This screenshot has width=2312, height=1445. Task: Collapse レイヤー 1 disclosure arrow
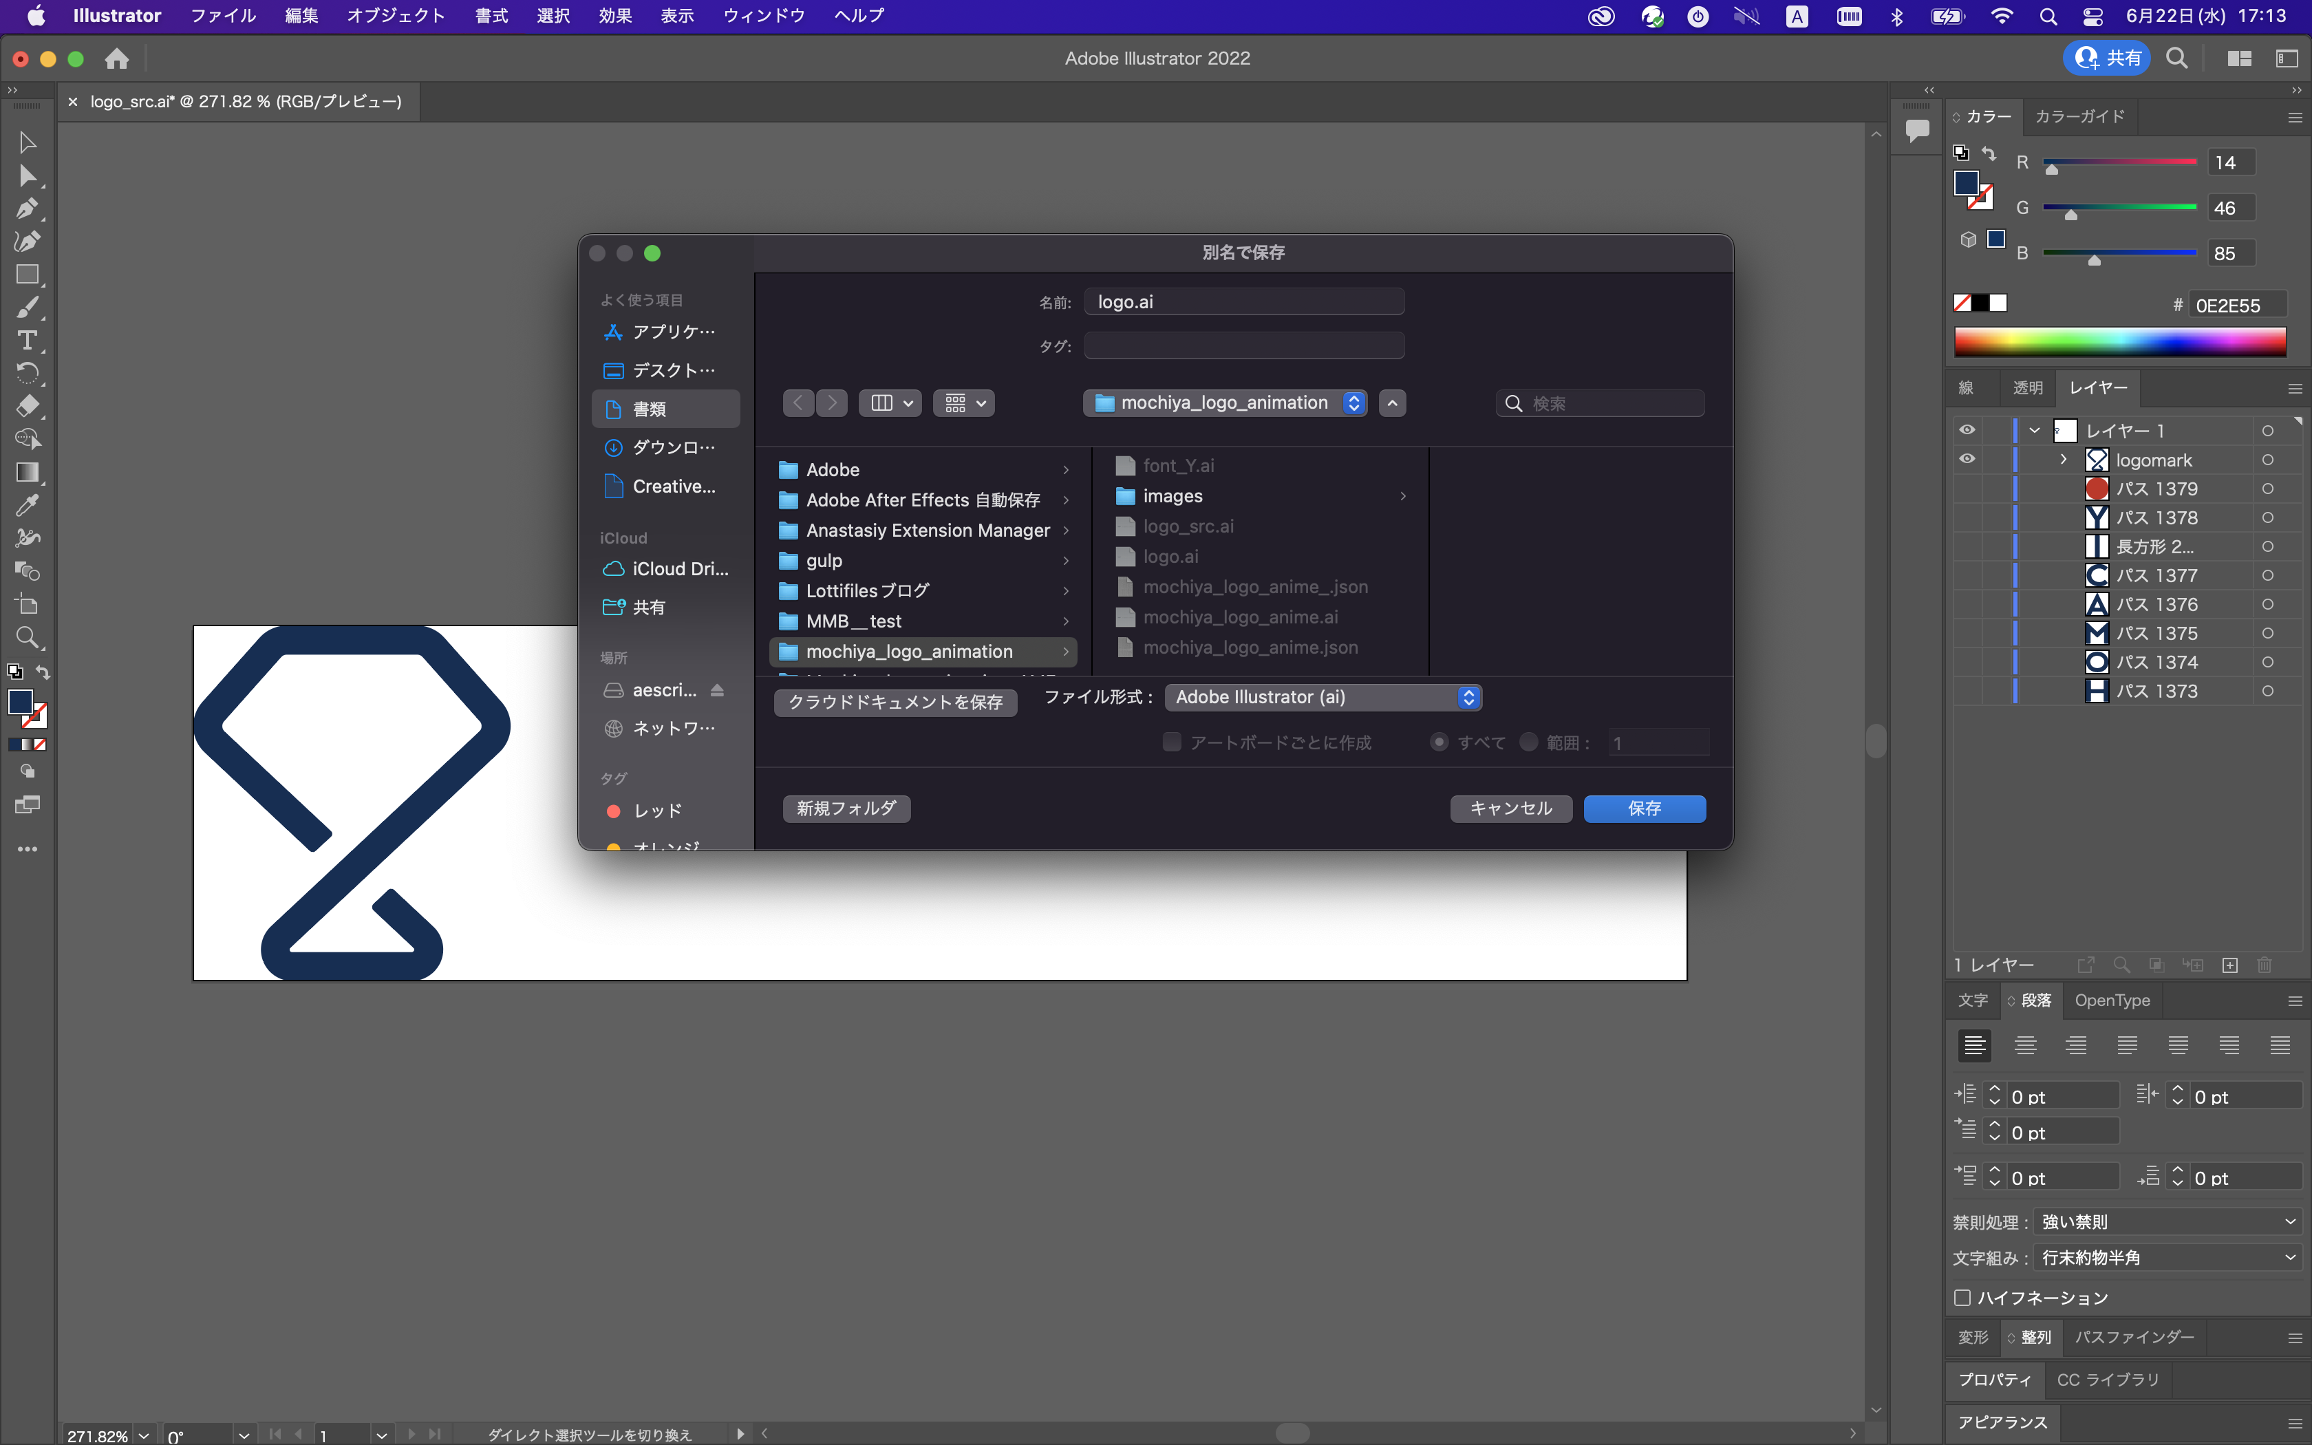tap(2035, 431)
